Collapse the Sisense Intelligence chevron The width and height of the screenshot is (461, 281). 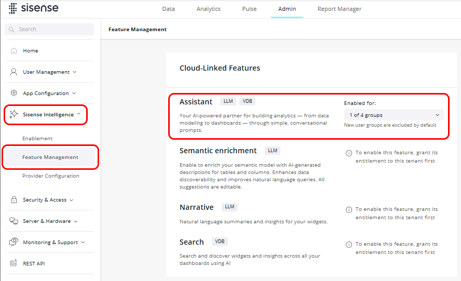[79, 114]
